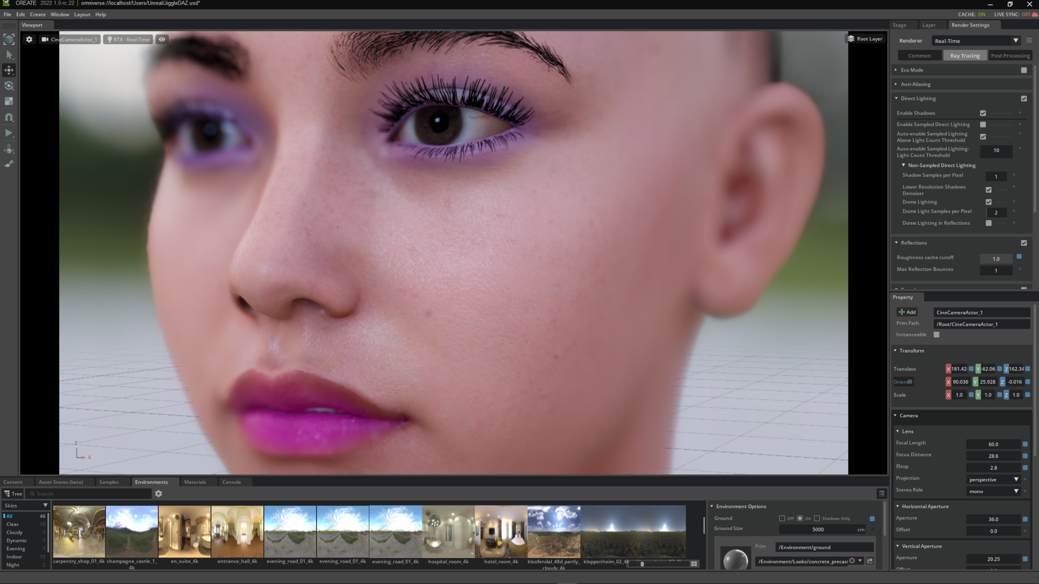Click the select/arrow tool in sidebar
Viewport: 1039px width, 584px height.
tap(9, 55)
